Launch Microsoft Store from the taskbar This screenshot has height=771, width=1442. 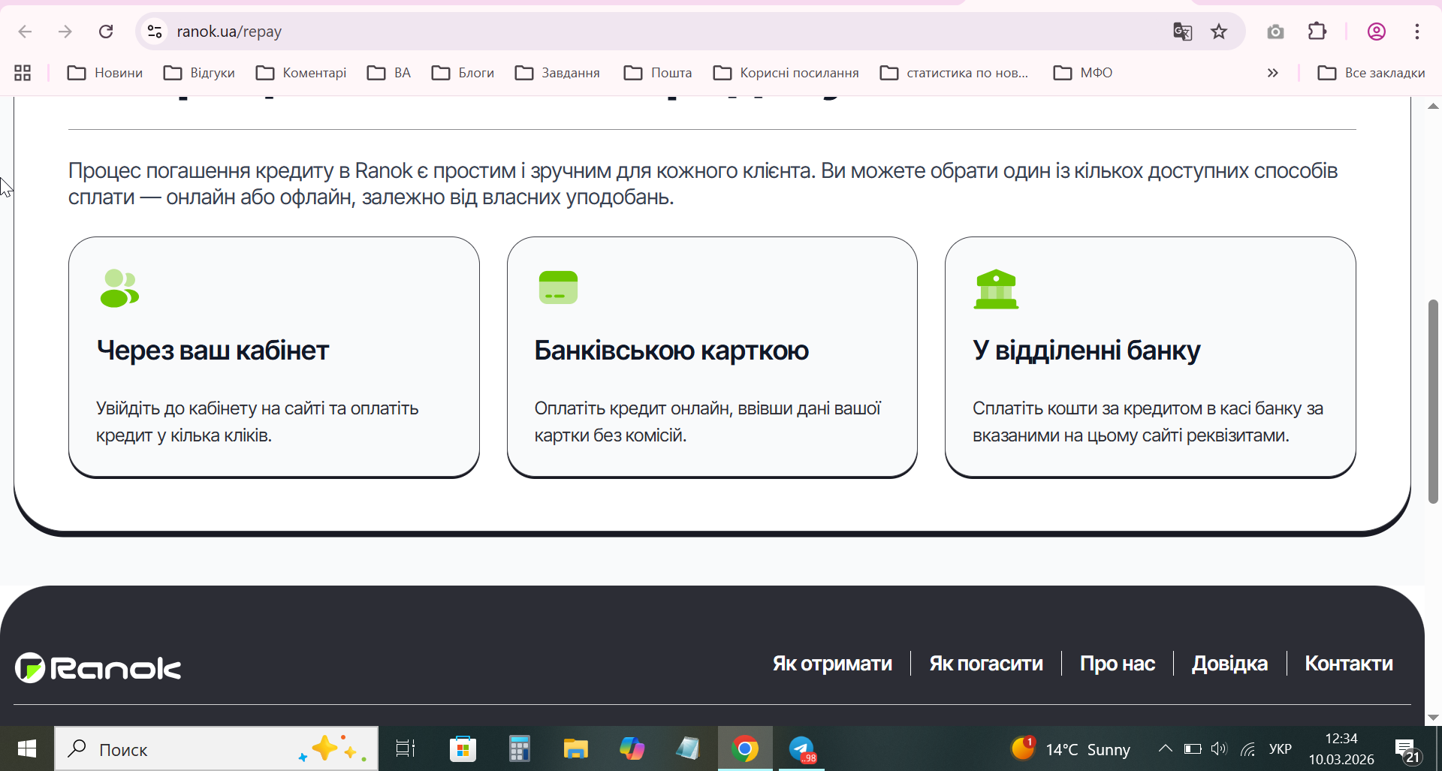pyautogui.click(x=463, y=748)
